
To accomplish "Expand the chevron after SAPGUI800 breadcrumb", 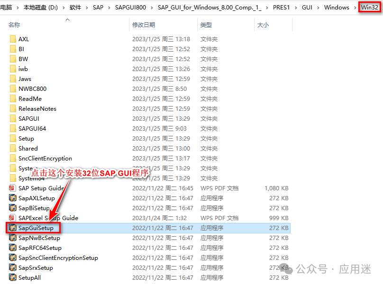I will pos(152,8).
